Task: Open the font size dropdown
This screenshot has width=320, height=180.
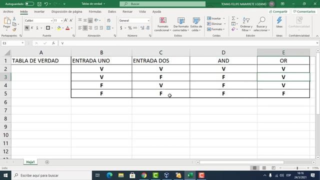Action: click(x=61, y=20)
